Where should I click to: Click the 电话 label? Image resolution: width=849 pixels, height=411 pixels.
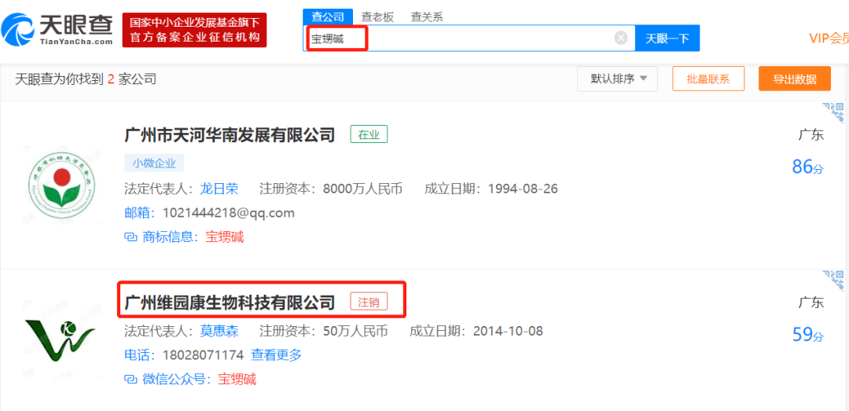point(140,356)
